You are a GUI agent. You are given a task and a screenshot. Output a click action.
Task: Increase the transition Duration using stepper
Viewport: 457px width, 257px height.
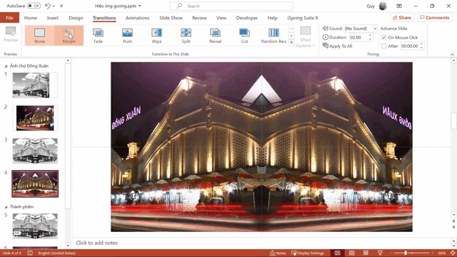tap(370, 36)
